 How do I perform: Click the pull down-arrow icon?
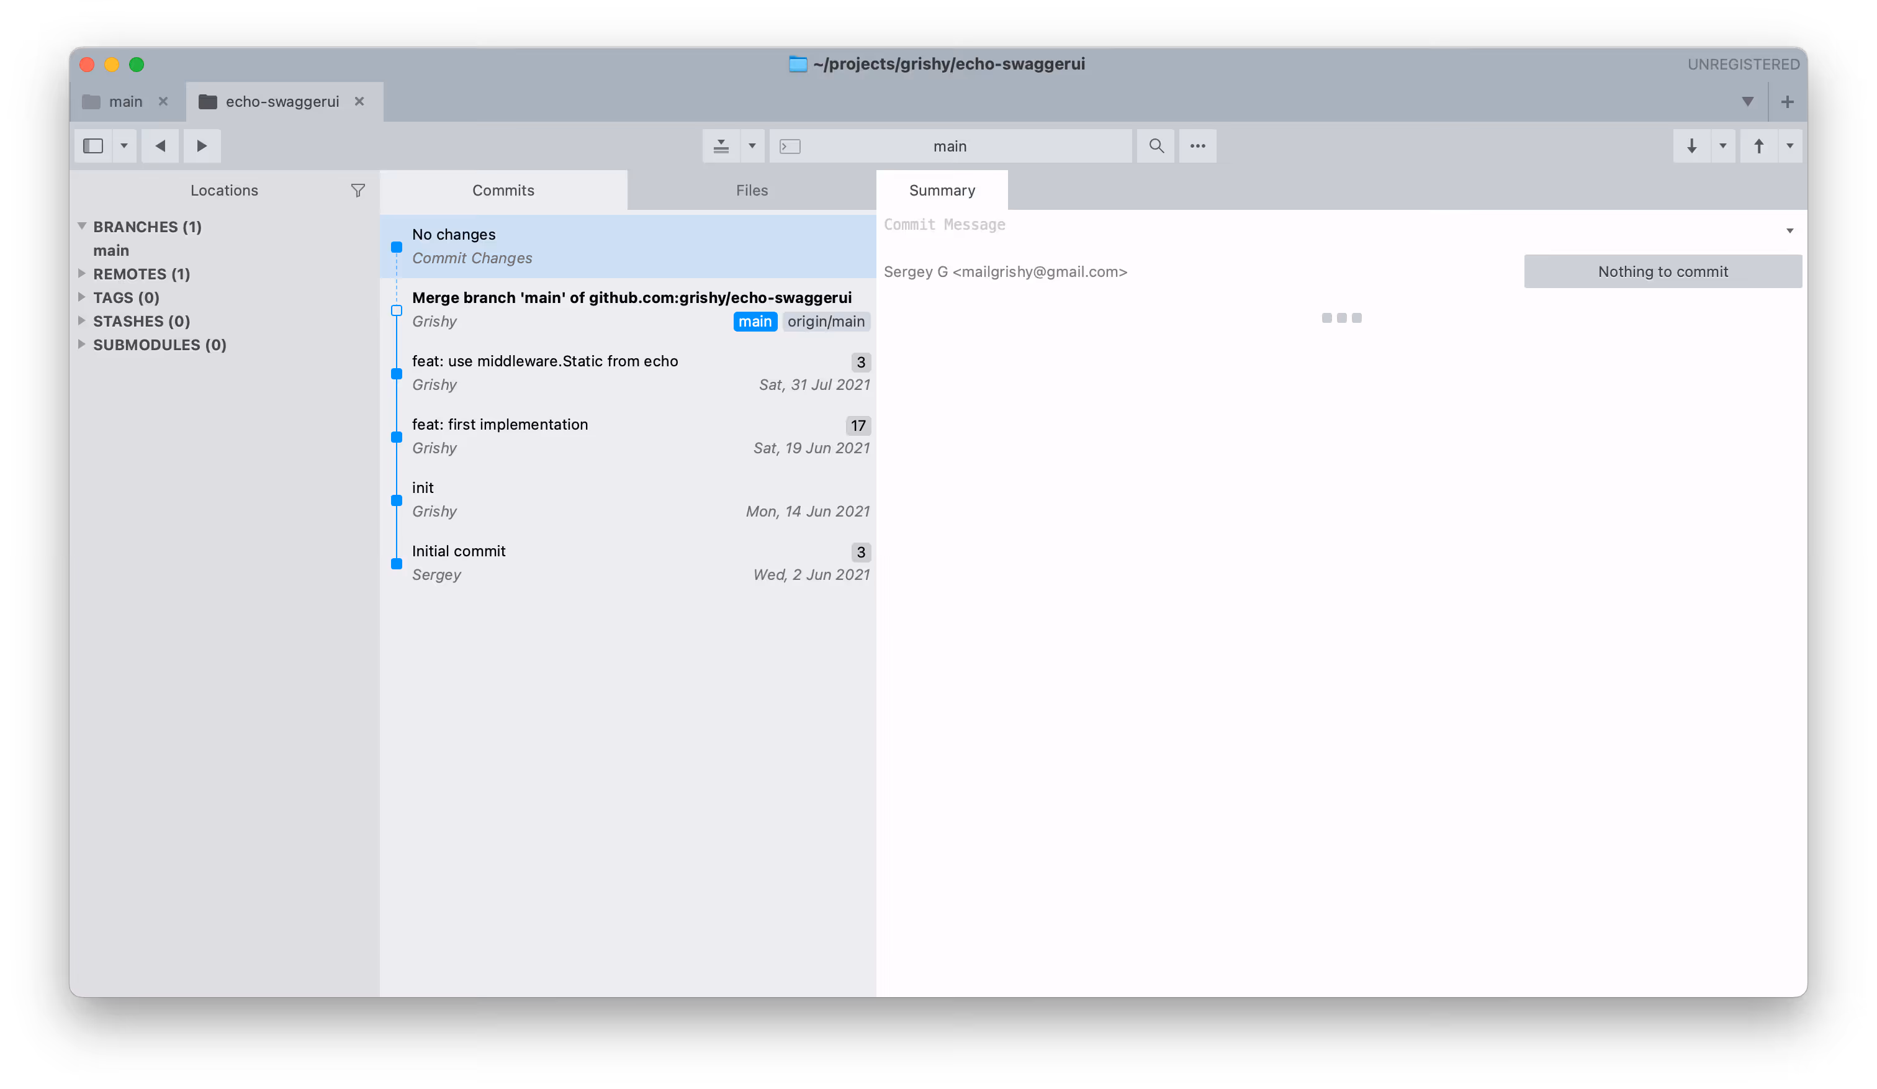pyautogui.click(x=1691, y=146)
